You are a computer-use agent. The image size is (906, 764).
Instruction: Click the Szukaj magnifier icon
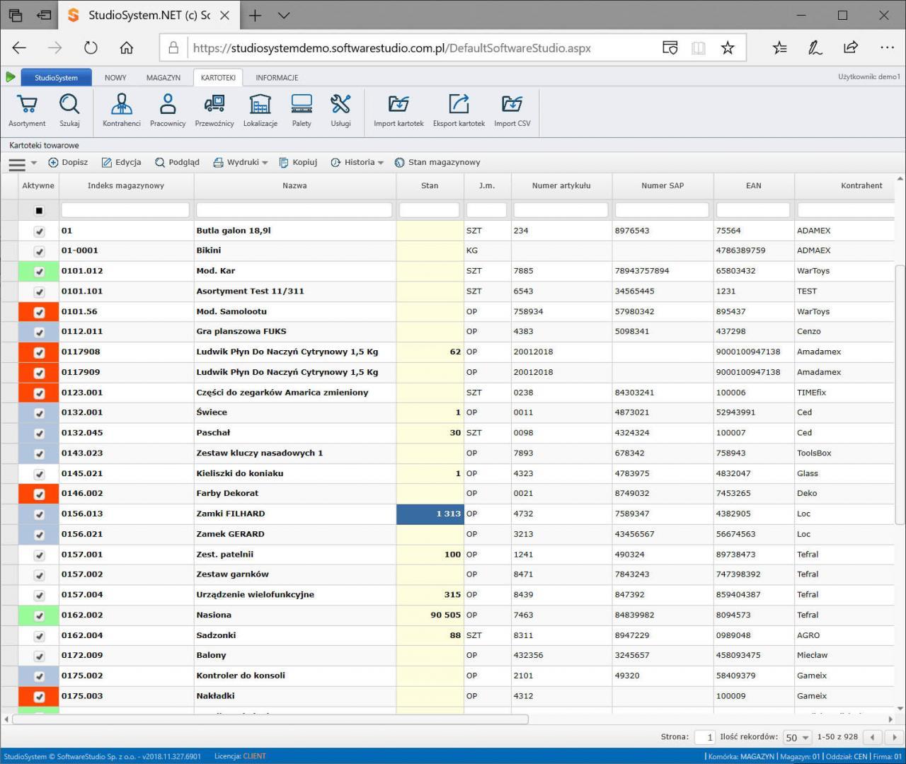coord(69,105)
